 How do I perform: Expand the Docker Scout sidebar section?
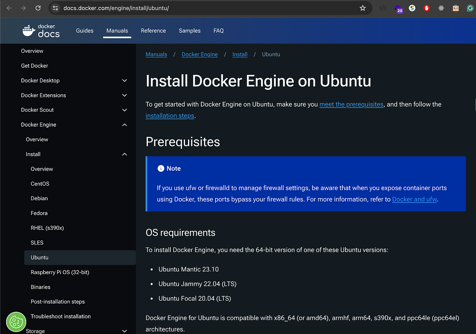pyautogui.click(x=124, y=110)
